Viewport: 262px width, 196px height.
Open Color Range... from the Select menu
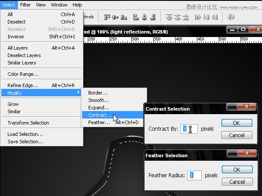[x=41, y=74]
